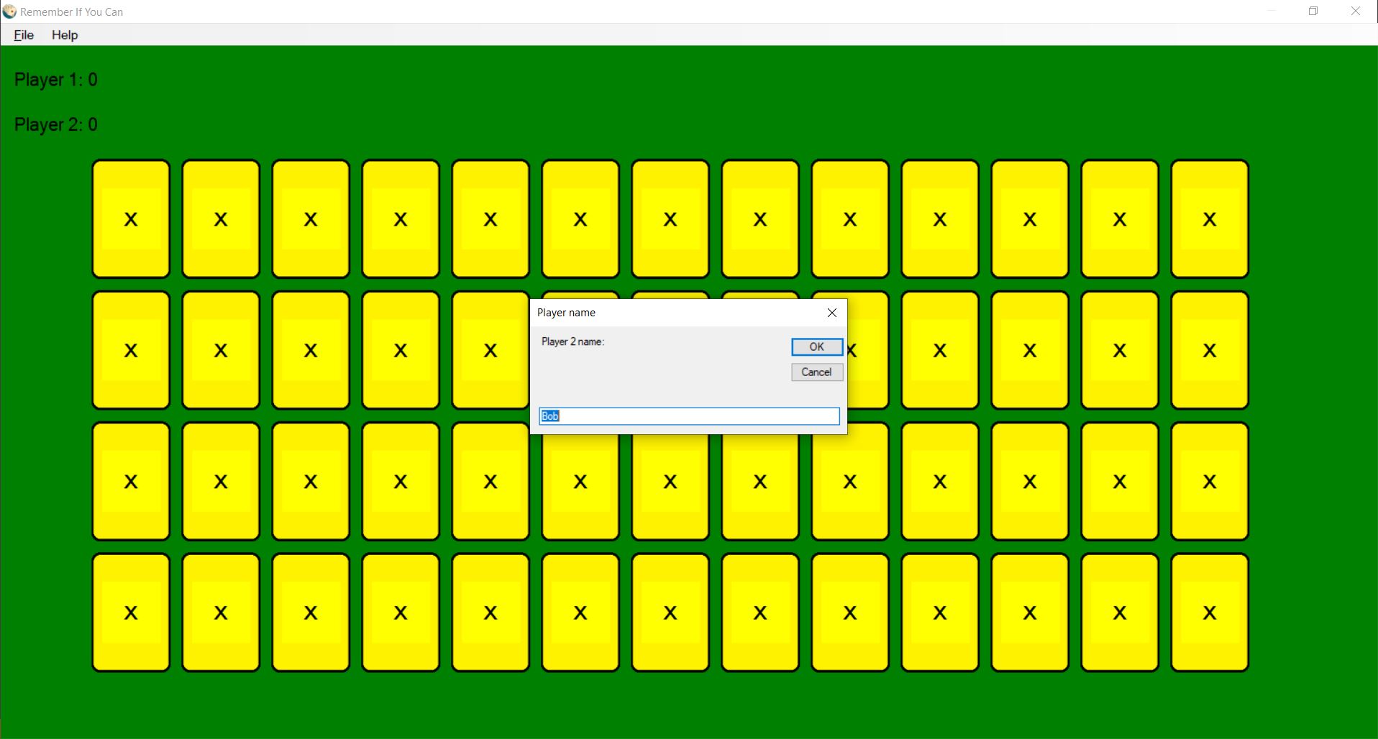Restore down the Remember If You Can window
This screenshot has height=739, width=1378.
(1313, 12)
